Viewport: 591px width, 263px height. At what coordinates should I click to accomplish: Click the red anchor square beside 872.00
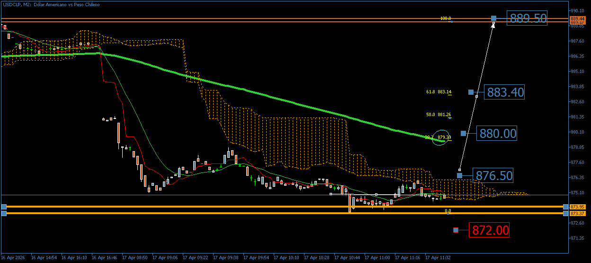coord(456,230)
